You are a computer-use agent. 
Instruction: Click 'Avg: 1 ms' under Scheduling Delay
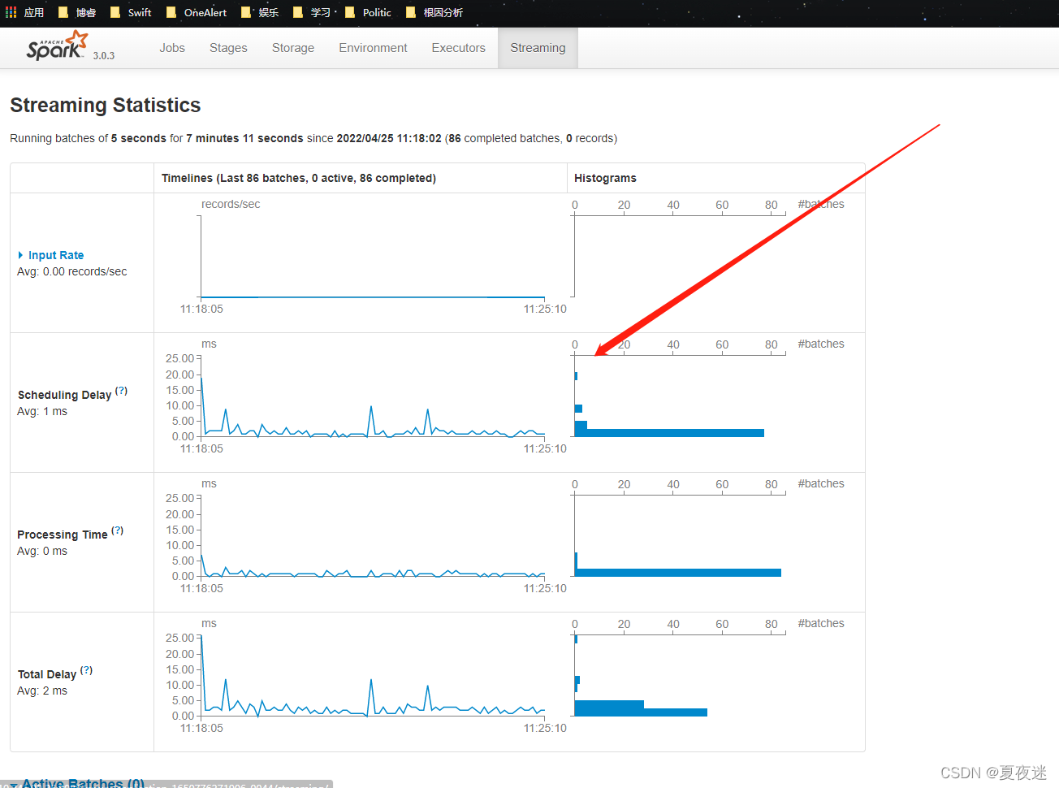[x=42, y=411]
